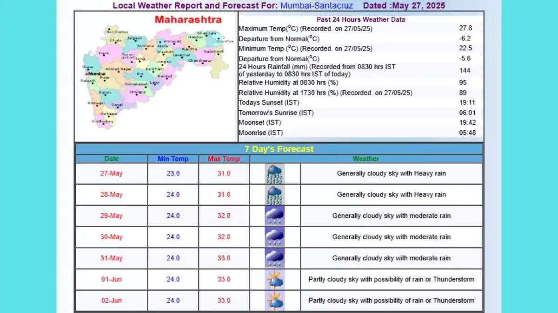Click the Past 24 Hours Weather Data heading

360,19
